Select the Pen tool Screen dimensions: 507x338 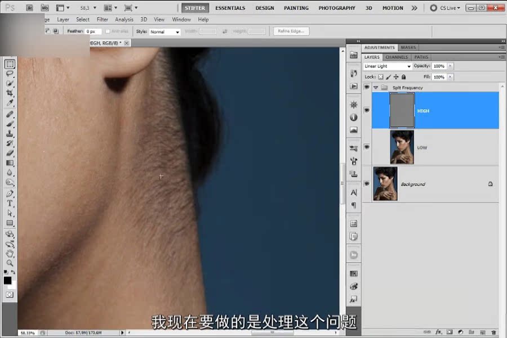click(10, 193)
